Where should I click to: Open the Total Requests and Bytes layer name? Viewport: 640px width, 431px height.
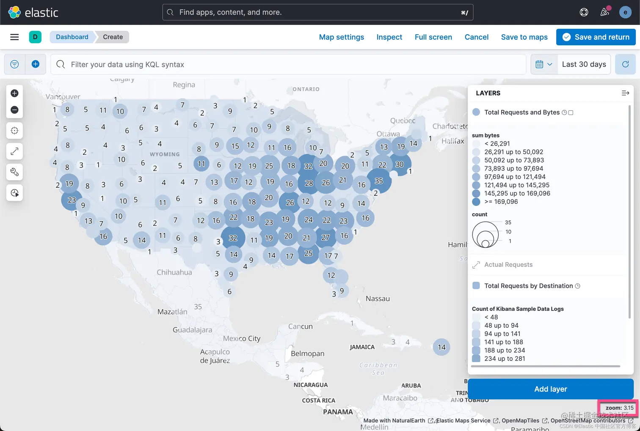[x=521, y=112]
